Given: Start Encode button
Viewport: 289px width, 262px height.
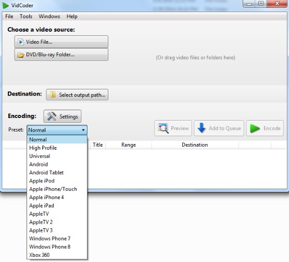Looking at the screenshot, I should pyautogui.click(x=265, y=128).
